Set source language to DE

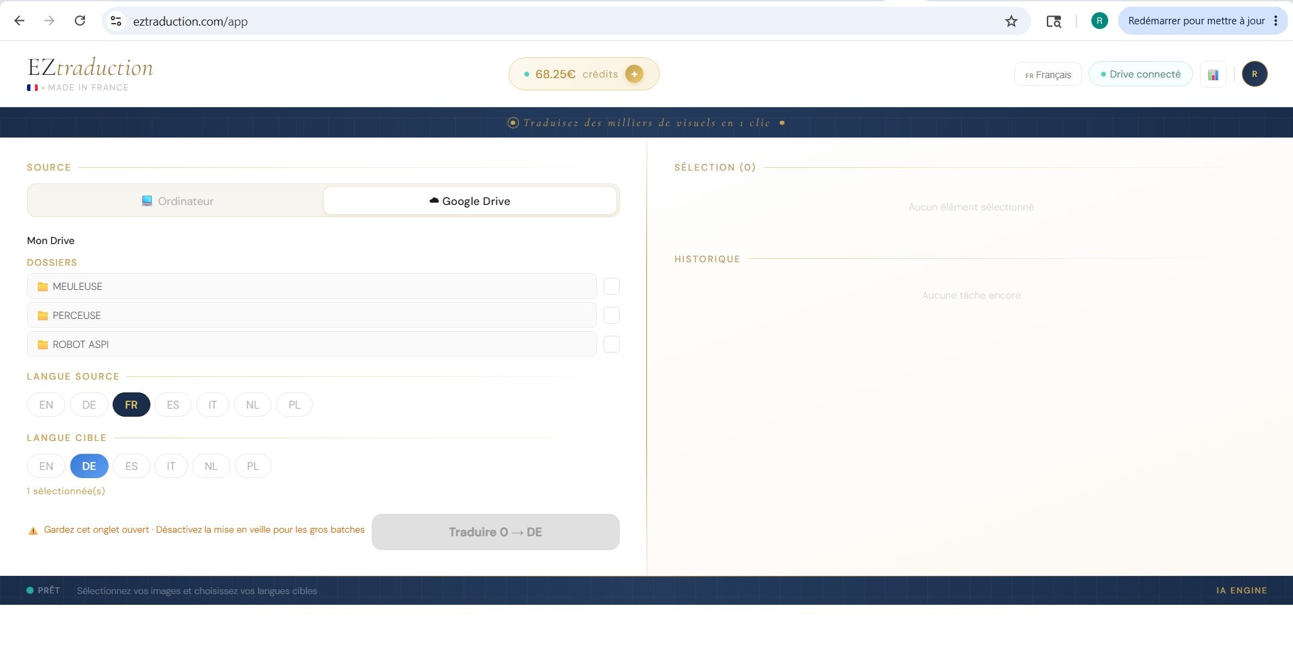coord(89,405)
